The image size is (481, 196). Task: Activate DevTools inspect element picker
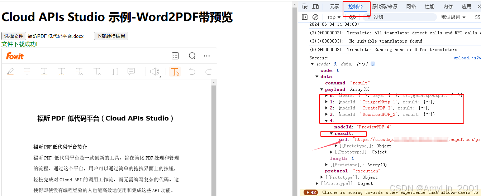tap(305, 6)
